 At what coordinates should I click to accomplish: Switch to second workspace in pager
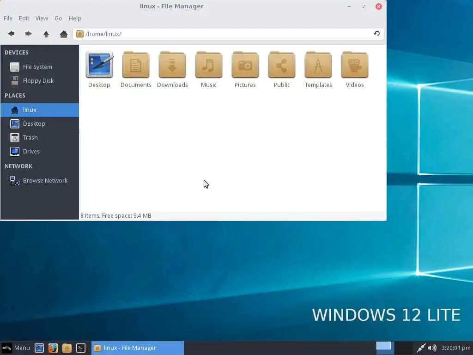[404, 348]
